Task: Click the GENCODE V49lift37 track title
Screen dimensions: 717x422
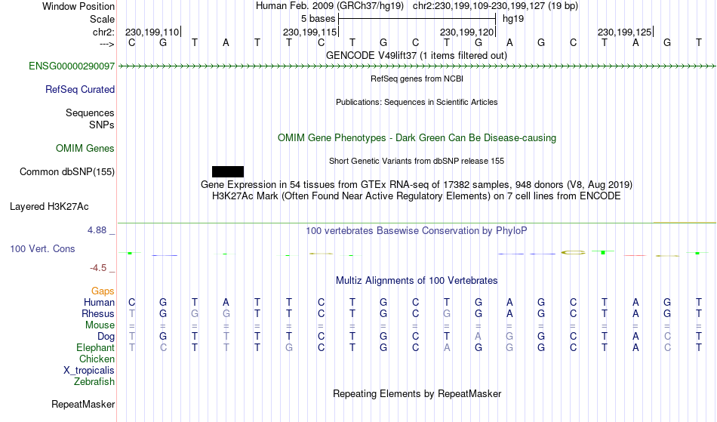Action: click(x=417, y=55)
